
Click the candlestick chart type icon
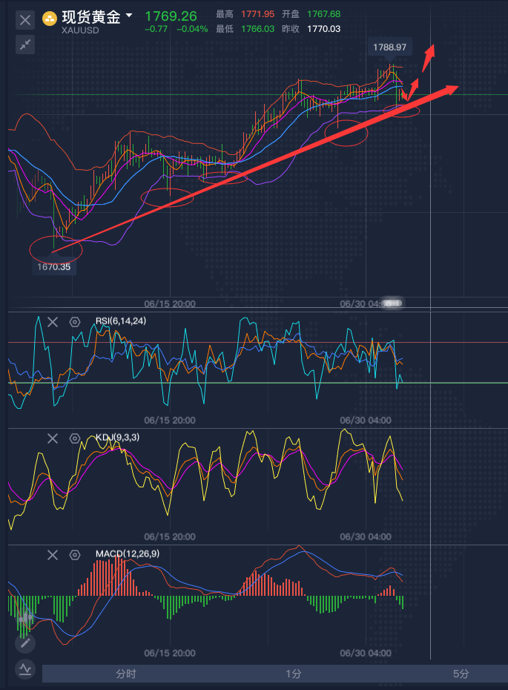tap(27, 617)
